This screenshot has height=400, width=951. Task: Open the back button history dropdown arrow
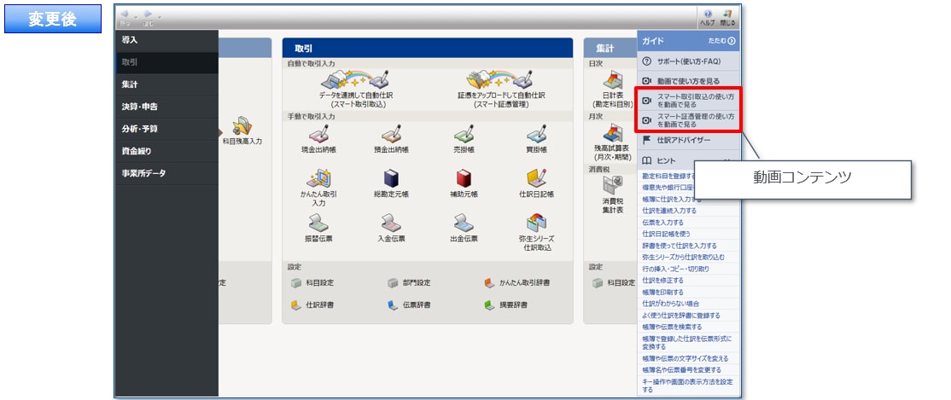click(137, 15)
